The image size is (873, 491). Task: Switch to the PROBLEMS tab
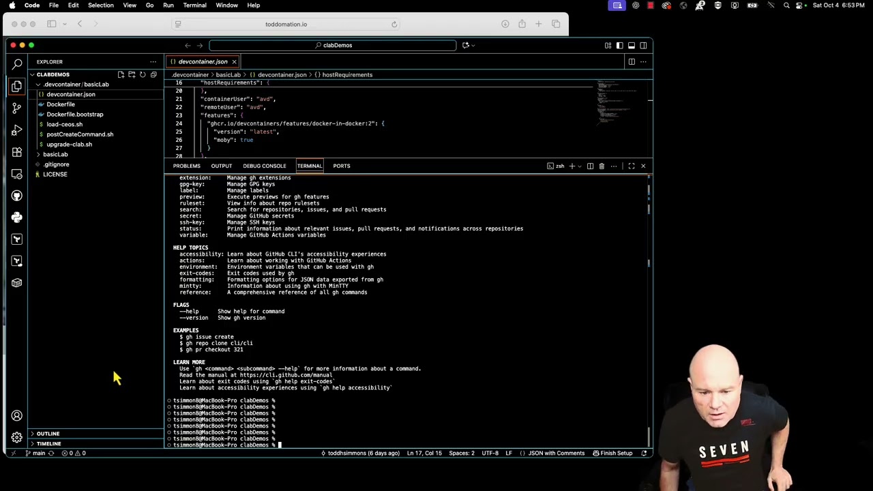pos(186,166)
